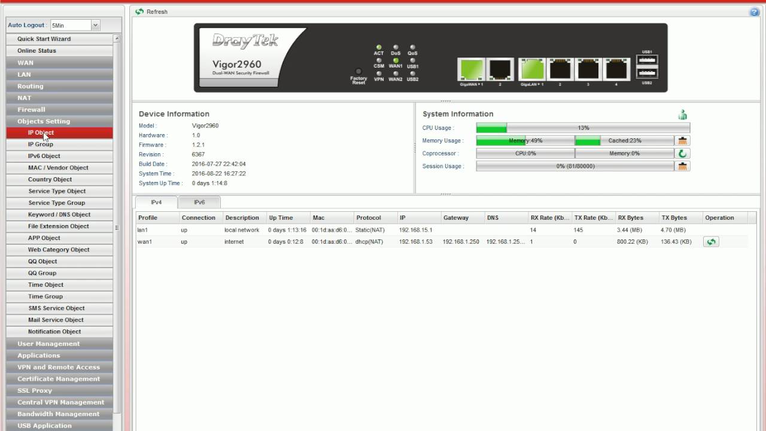Click wan1 gateway 192.168.1.250
The image size is (766, 431).
(461, 242)
